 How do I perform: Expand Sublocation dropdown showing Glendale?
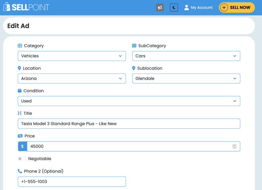186,78
